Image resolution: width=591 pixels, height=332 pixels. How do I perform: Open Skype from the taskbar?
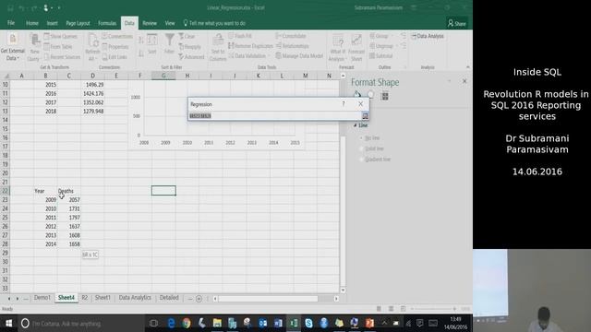[308, 324]
